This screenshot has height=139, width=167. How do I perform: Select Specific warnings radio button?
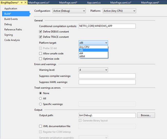click(41, 104)
